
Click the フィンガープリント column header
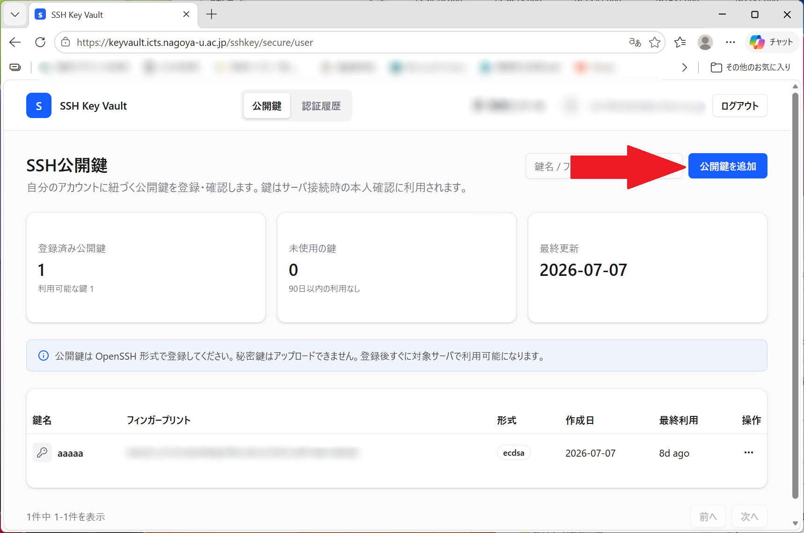pyautogui.click(x=159, y=420)
